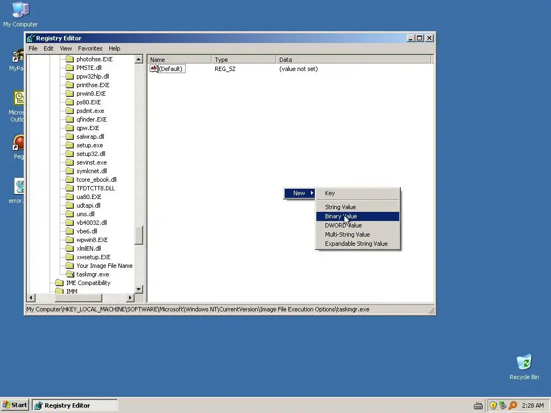Click the tree vertical scrollbar thumb

click(139, 235)
